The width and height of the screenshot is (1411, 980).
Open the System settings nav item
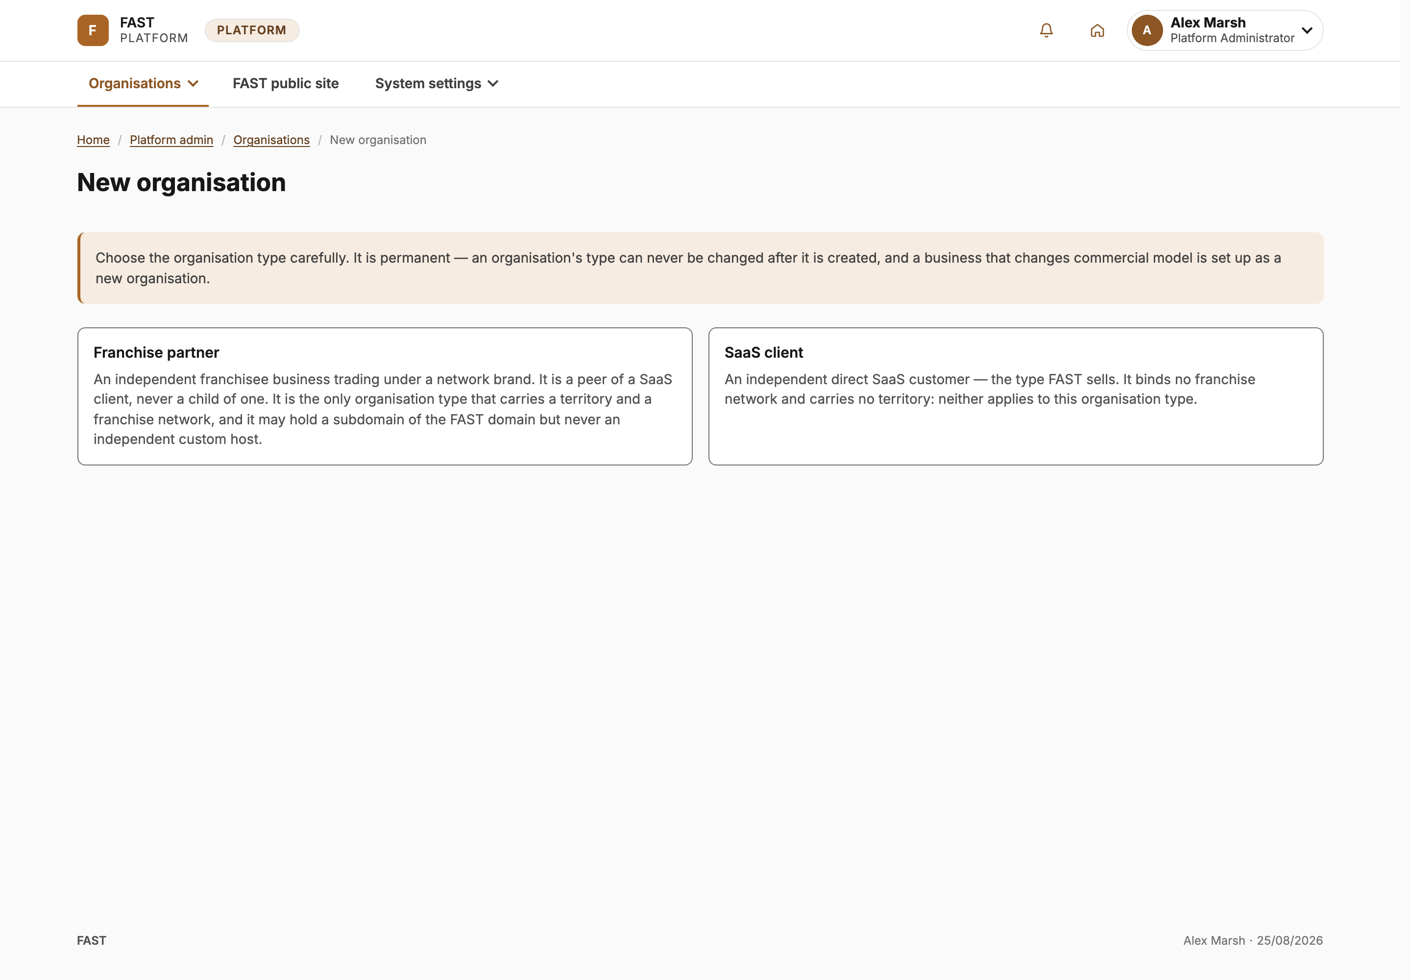437,83
